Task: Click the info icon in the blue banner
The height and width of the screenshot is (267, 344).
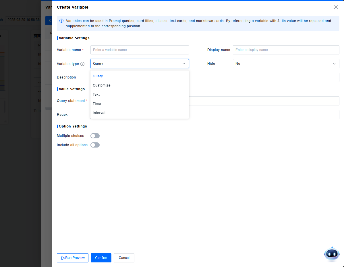Action: click(61, 21)
